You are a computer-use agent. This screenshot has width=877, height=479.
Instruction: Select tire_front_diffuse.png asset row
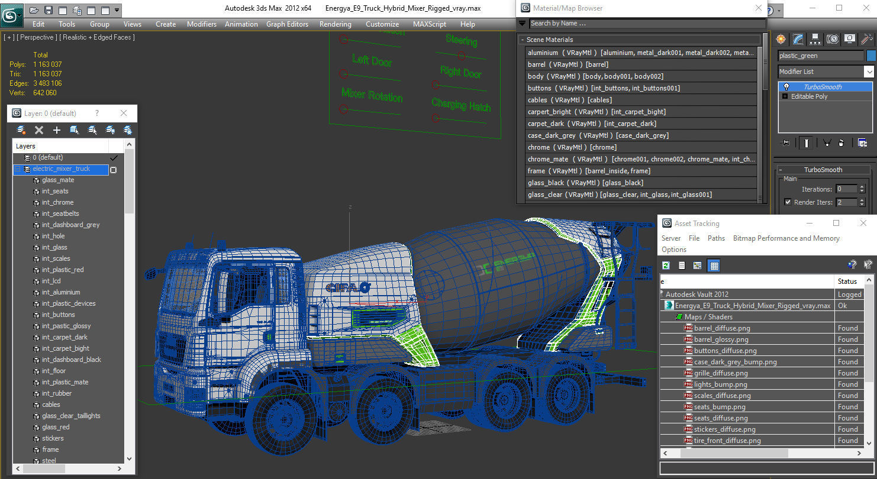(727, 441)
